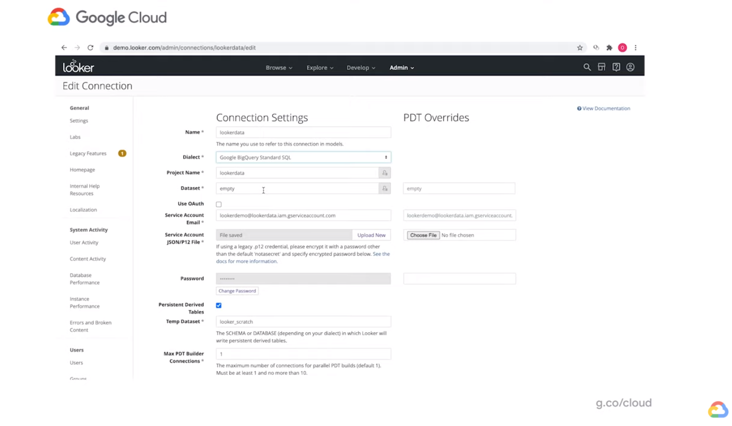The width and height of the screenshot is (732, 426).
Task: Open the Looker Marketplace icon
Action: tap(602, 67)
